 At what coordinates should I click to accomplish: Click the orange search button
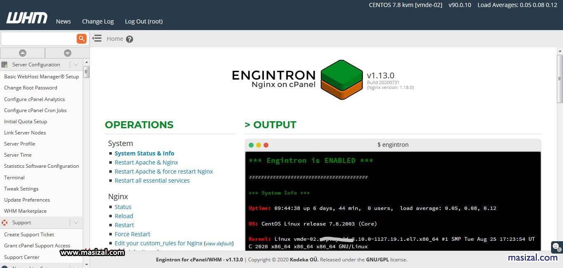point(82,39)
